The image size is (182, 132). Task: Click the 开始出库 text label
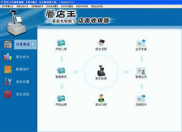click(61, 105)
